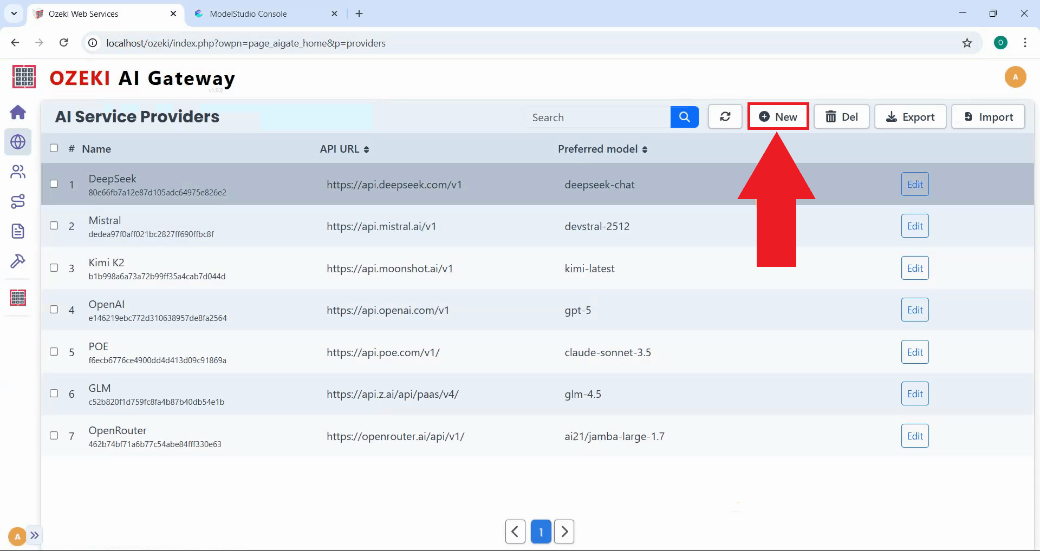Click page 1 in the pagination control
This screenshot has width=1040, height=551.
point(540,532)
